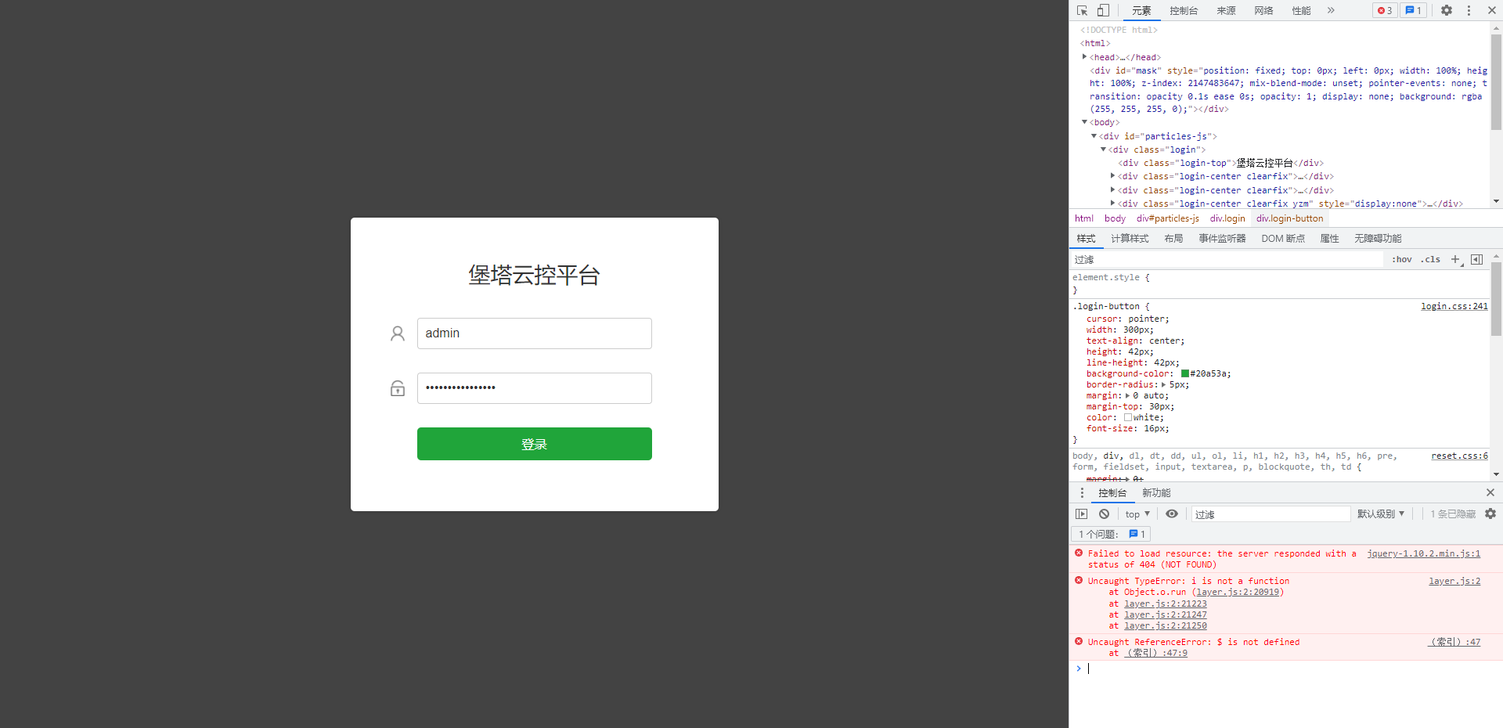This screenshot has height=728, width=1503.
Task: Switch to the 来源 sources tab
Action: 1226,10
